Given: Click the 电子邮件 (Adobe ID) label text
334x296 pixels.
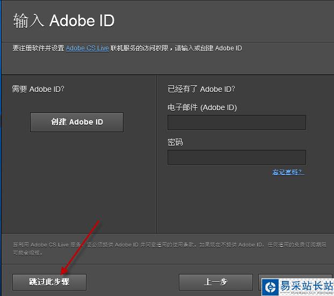Looking at the screenshot, I should (x=202, y=107).
